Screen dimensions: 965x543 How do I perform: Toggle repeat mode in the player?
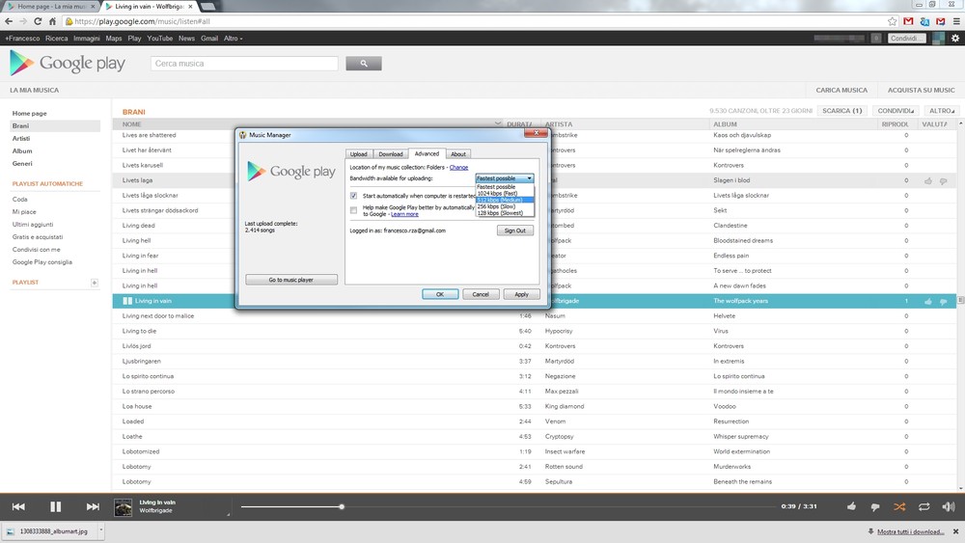click(x=924, y=506)
